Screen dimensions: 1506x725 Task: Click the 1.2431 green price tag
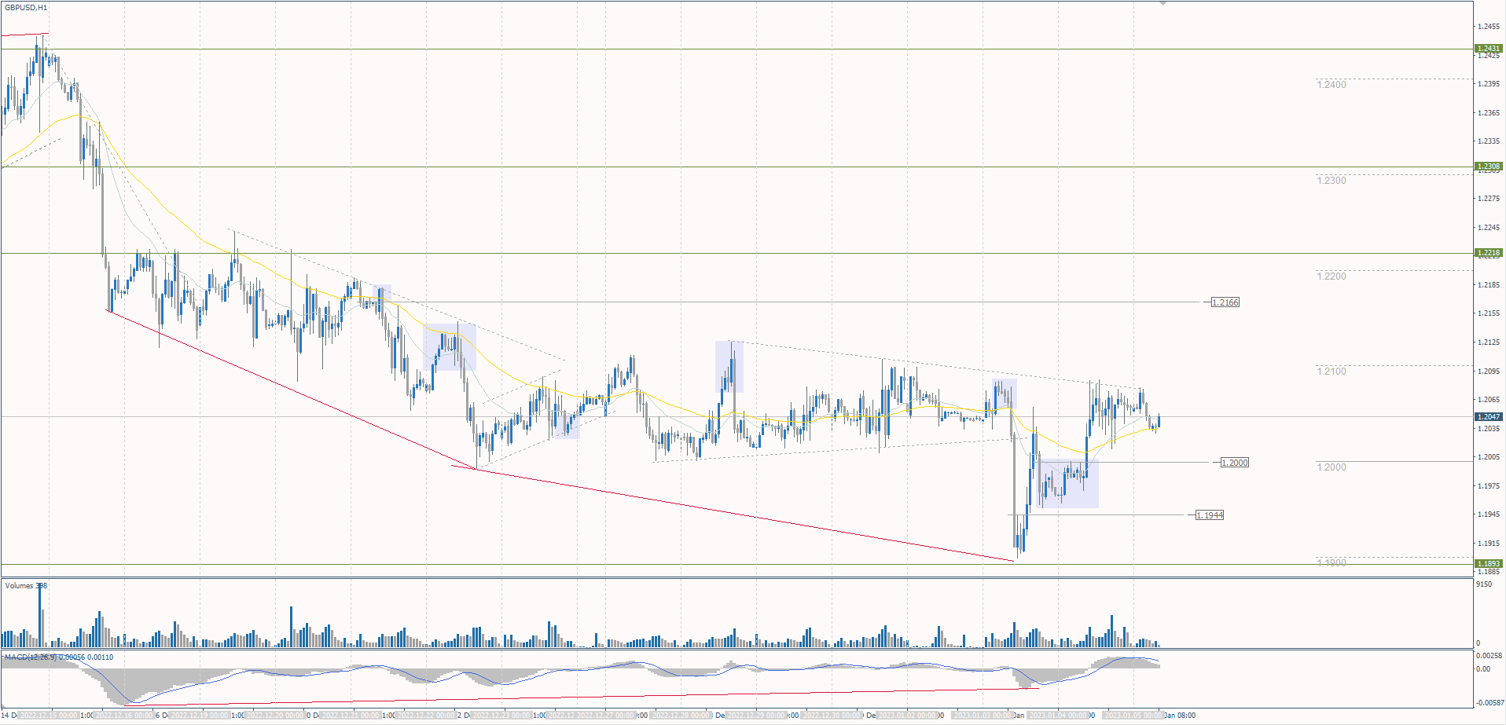click(x=1489, y=49)
